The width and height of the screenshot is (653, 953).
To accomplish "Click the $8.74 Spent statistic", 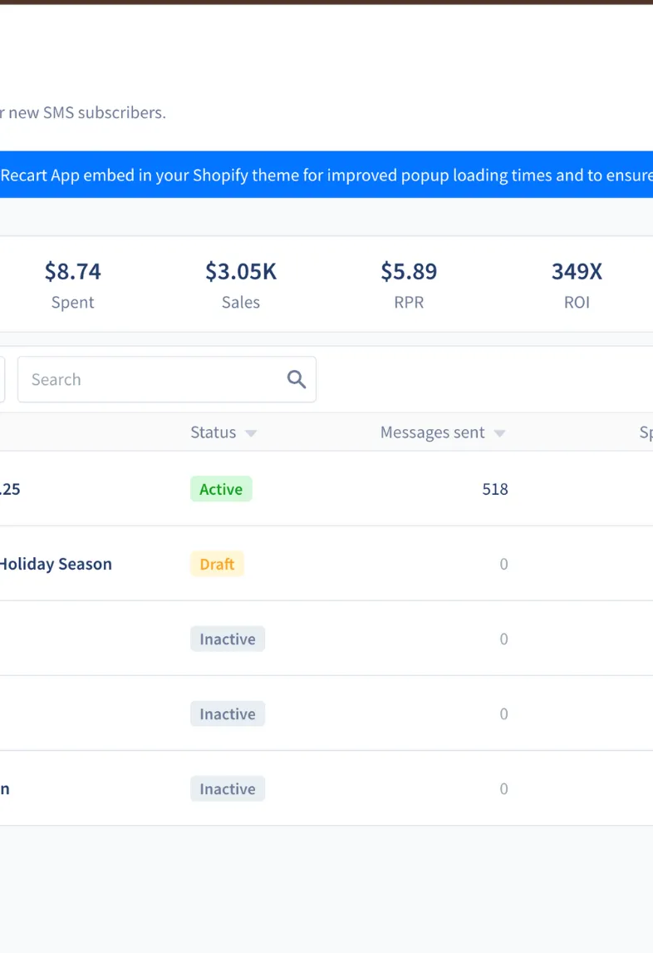I will point(72,284).
